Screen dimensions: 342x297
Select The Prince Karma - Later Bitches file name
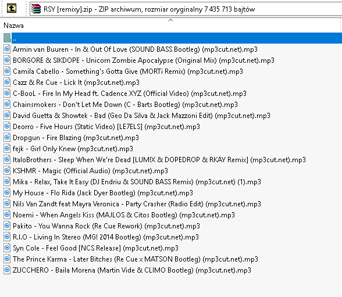[136, 259]
